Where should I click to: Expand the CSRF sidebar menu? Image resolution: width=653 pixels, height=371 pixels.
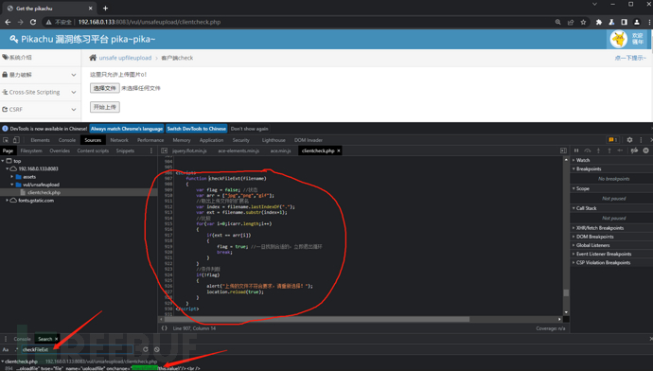tap(40, 109)
